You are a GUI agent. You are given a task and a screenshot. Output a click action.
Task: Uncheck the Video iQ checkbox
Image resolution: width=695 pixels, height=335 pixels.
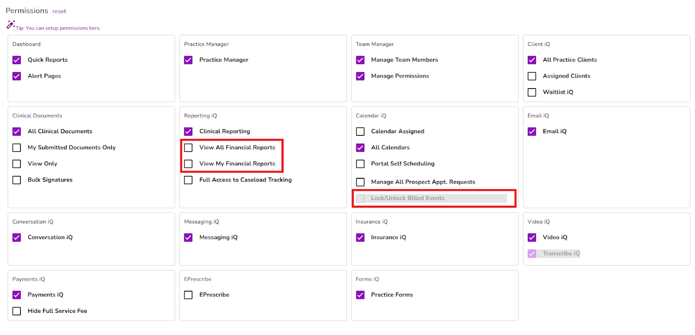tap(532, 237)
